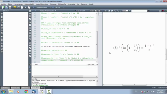Image resolution: width=167 pixels, height=94 pixels.
Task: Open the Compilación rápida command dropdown
Action: coord(50,7)
